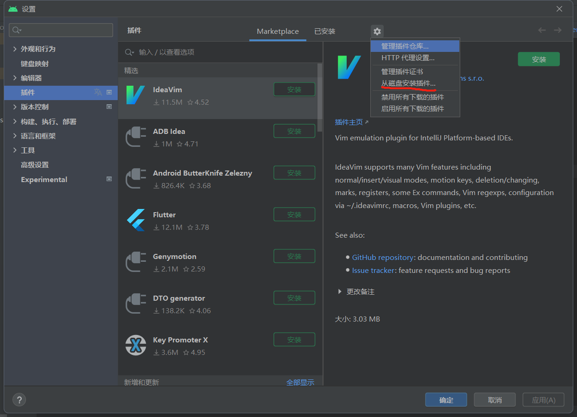577x417 pixels.
Task: Choose 从磁盘安装插件... from the menu
Action: click(415, 83)
